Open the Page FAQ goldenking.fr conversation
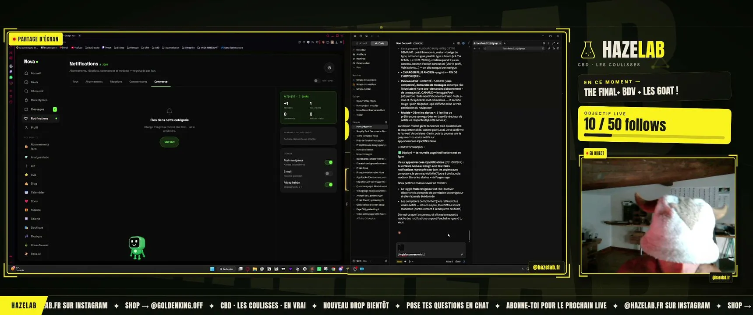Screen dimensions: 753x315 click(x=370, y=209)
